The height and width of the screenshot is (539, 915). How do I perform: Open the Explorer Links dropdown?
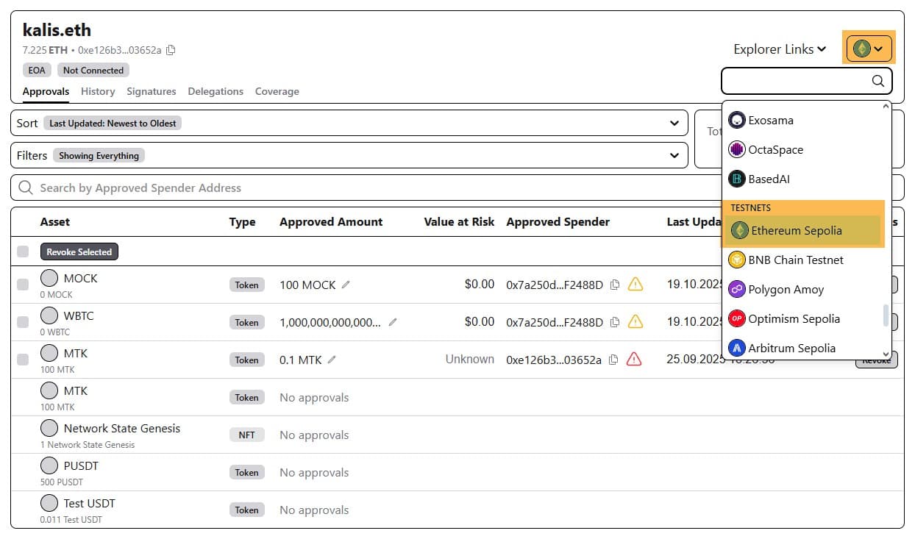tap(779, 49)
